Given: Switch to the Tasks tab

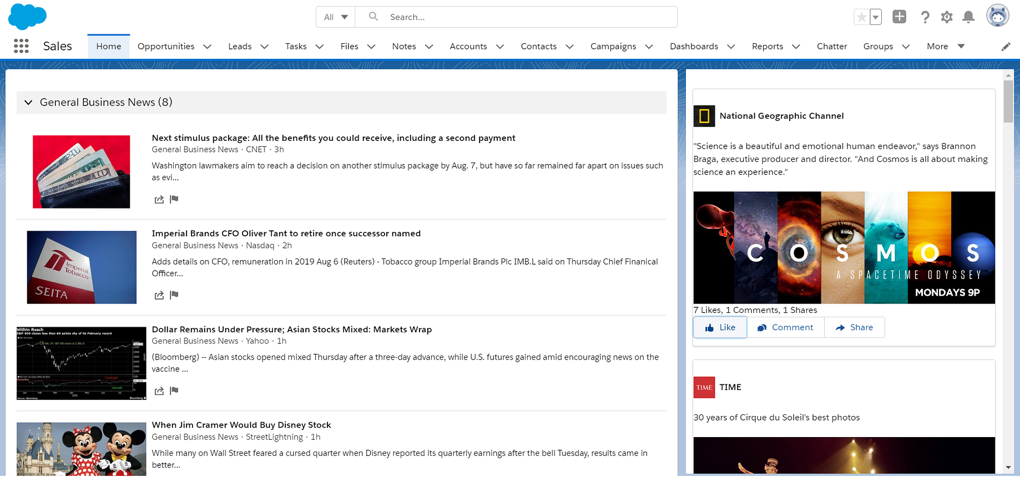Looking at the screenshot, I should (296, 47).
